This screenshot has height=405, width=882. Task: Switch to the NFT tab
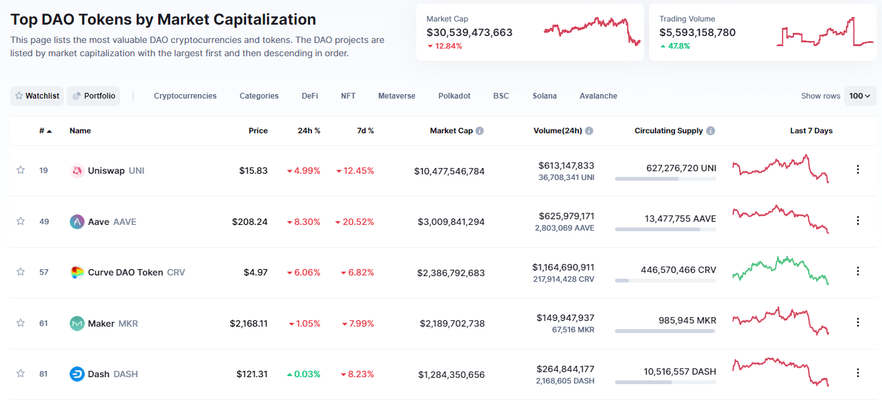click(x=348, y=96)
